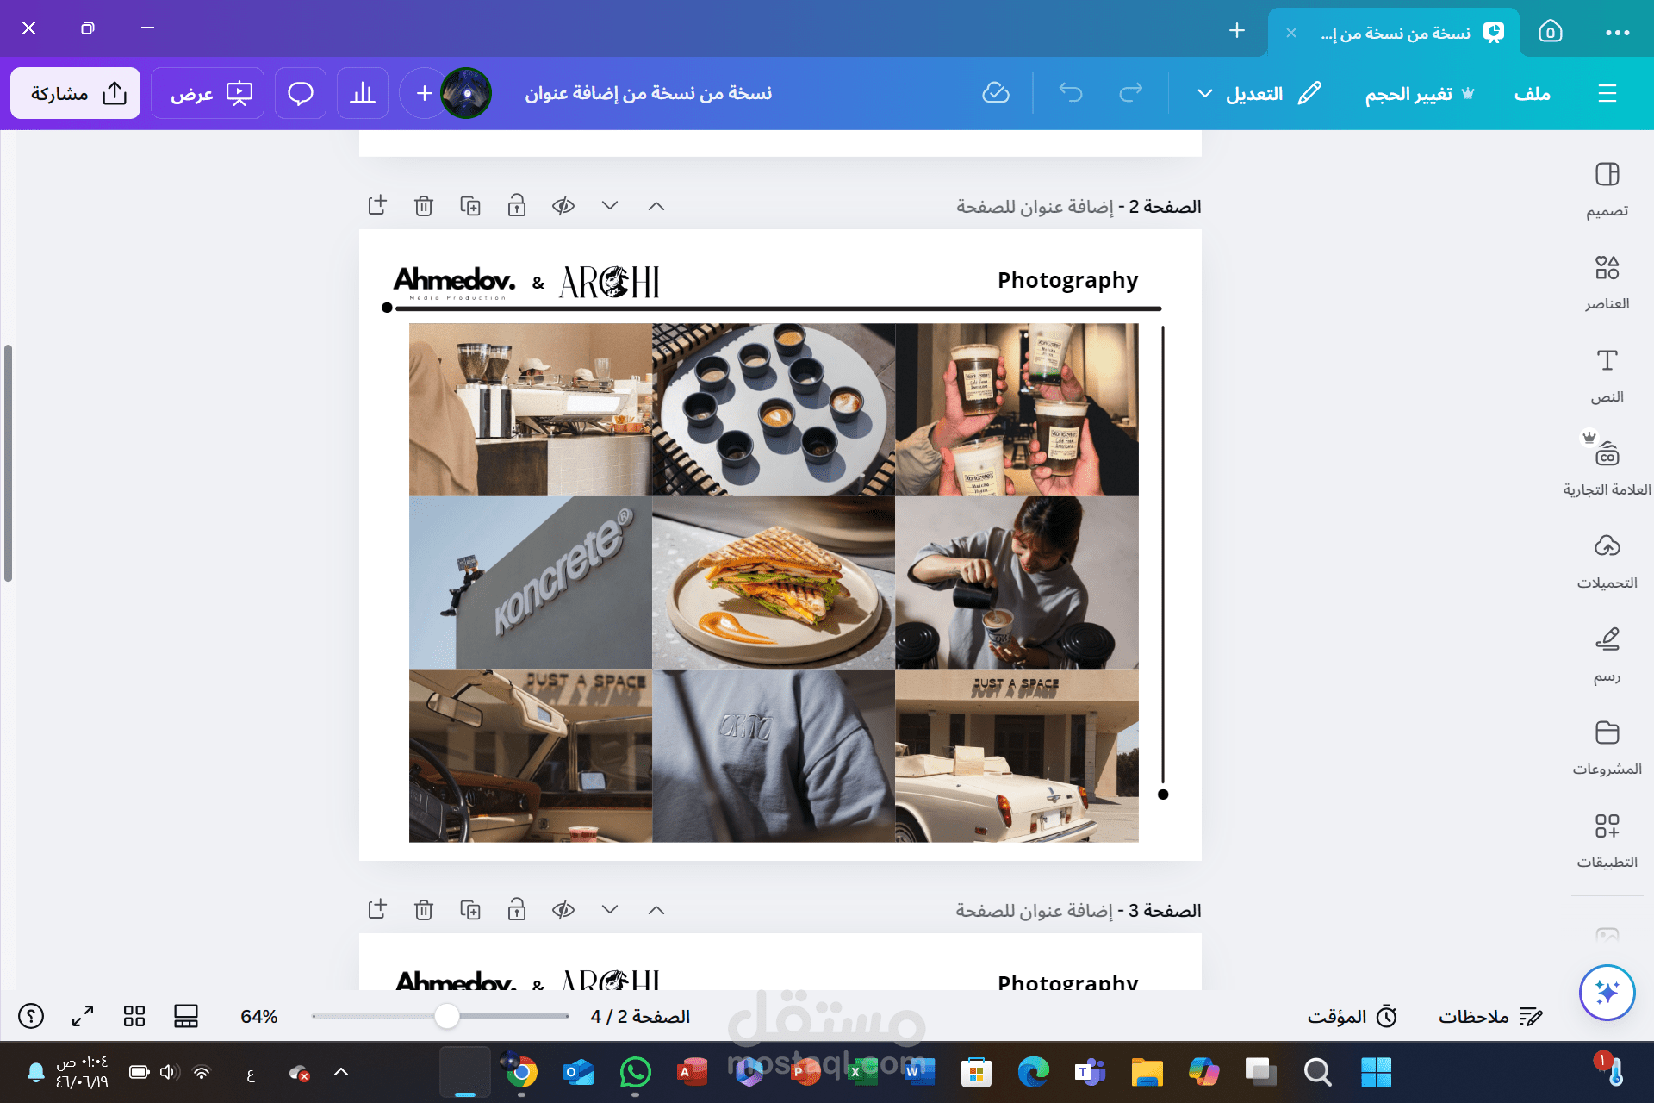
Task: Move page 3 up with the chevron
Action: 656,910
